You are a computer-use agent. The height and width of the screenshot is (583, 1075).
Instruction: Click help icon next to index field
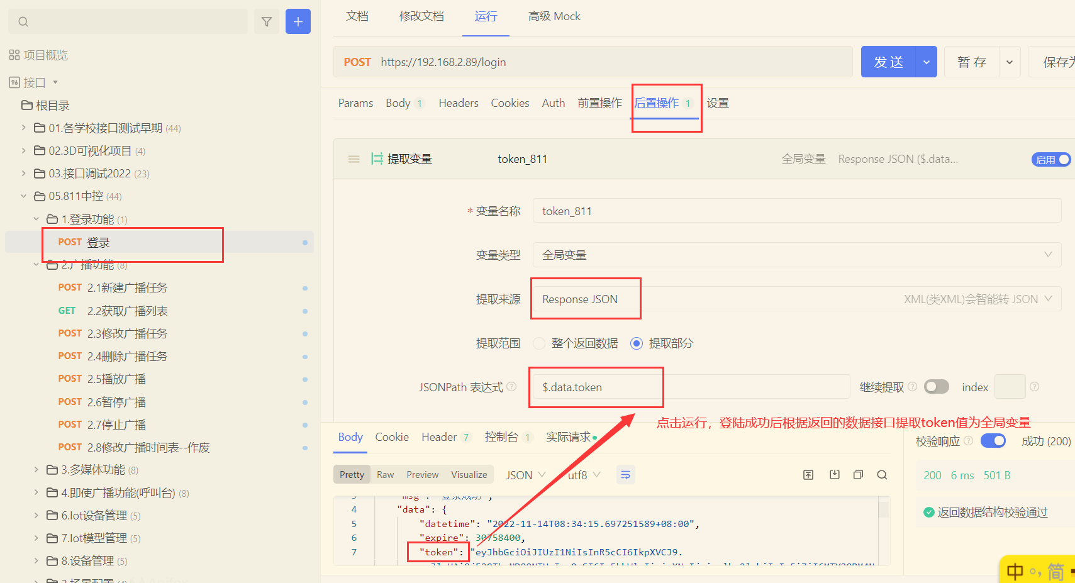pos(1035,387)
